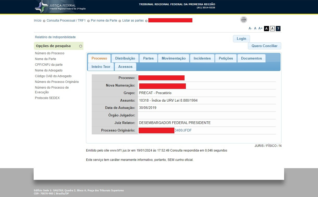Decrease font size with A- control

click(x=250, y=29)
